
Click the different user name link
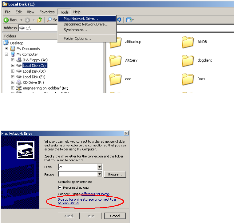point(95,194)
